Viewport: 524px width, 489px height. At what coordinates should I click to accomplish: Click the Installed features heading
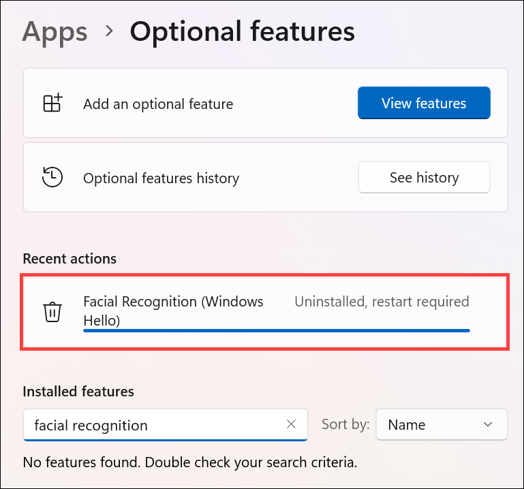78,392
